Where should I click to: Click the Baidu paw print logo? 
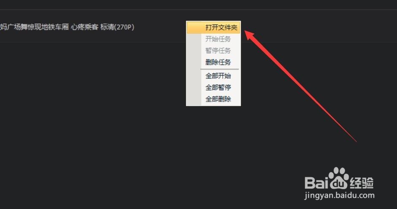coord(338,178)
